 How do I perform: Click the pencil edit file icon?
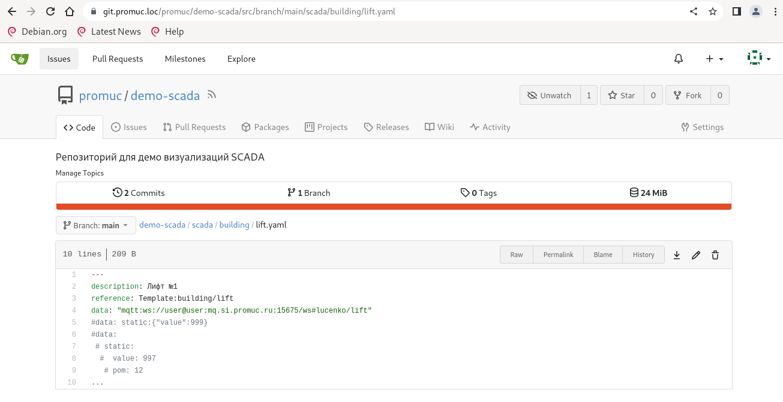point(696,255)
